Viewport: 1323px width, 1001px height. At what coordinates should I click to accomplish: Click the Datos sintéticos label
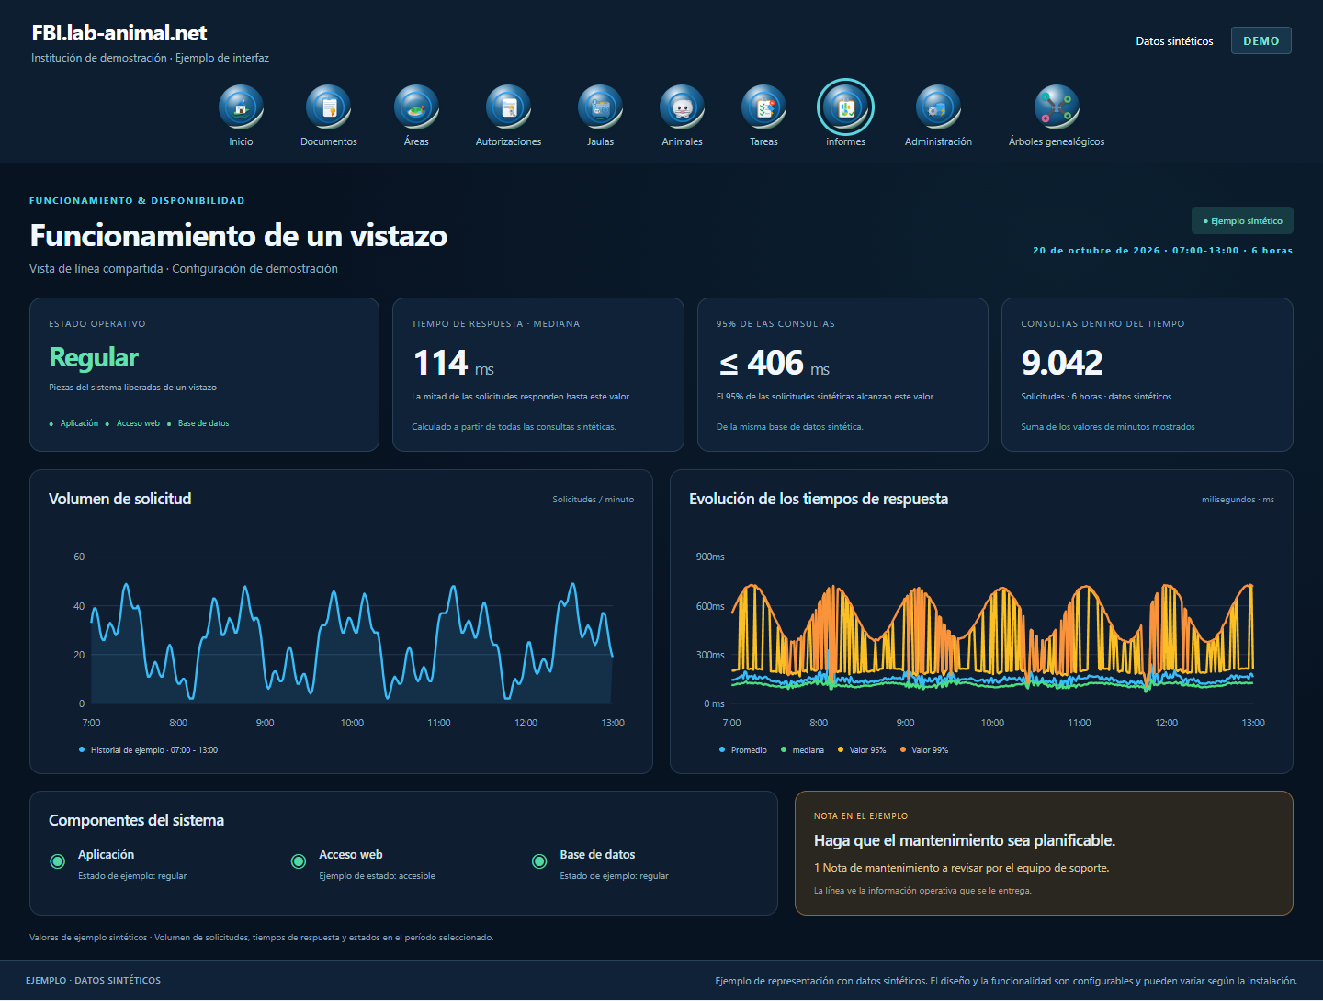[x=1174, y=41]
